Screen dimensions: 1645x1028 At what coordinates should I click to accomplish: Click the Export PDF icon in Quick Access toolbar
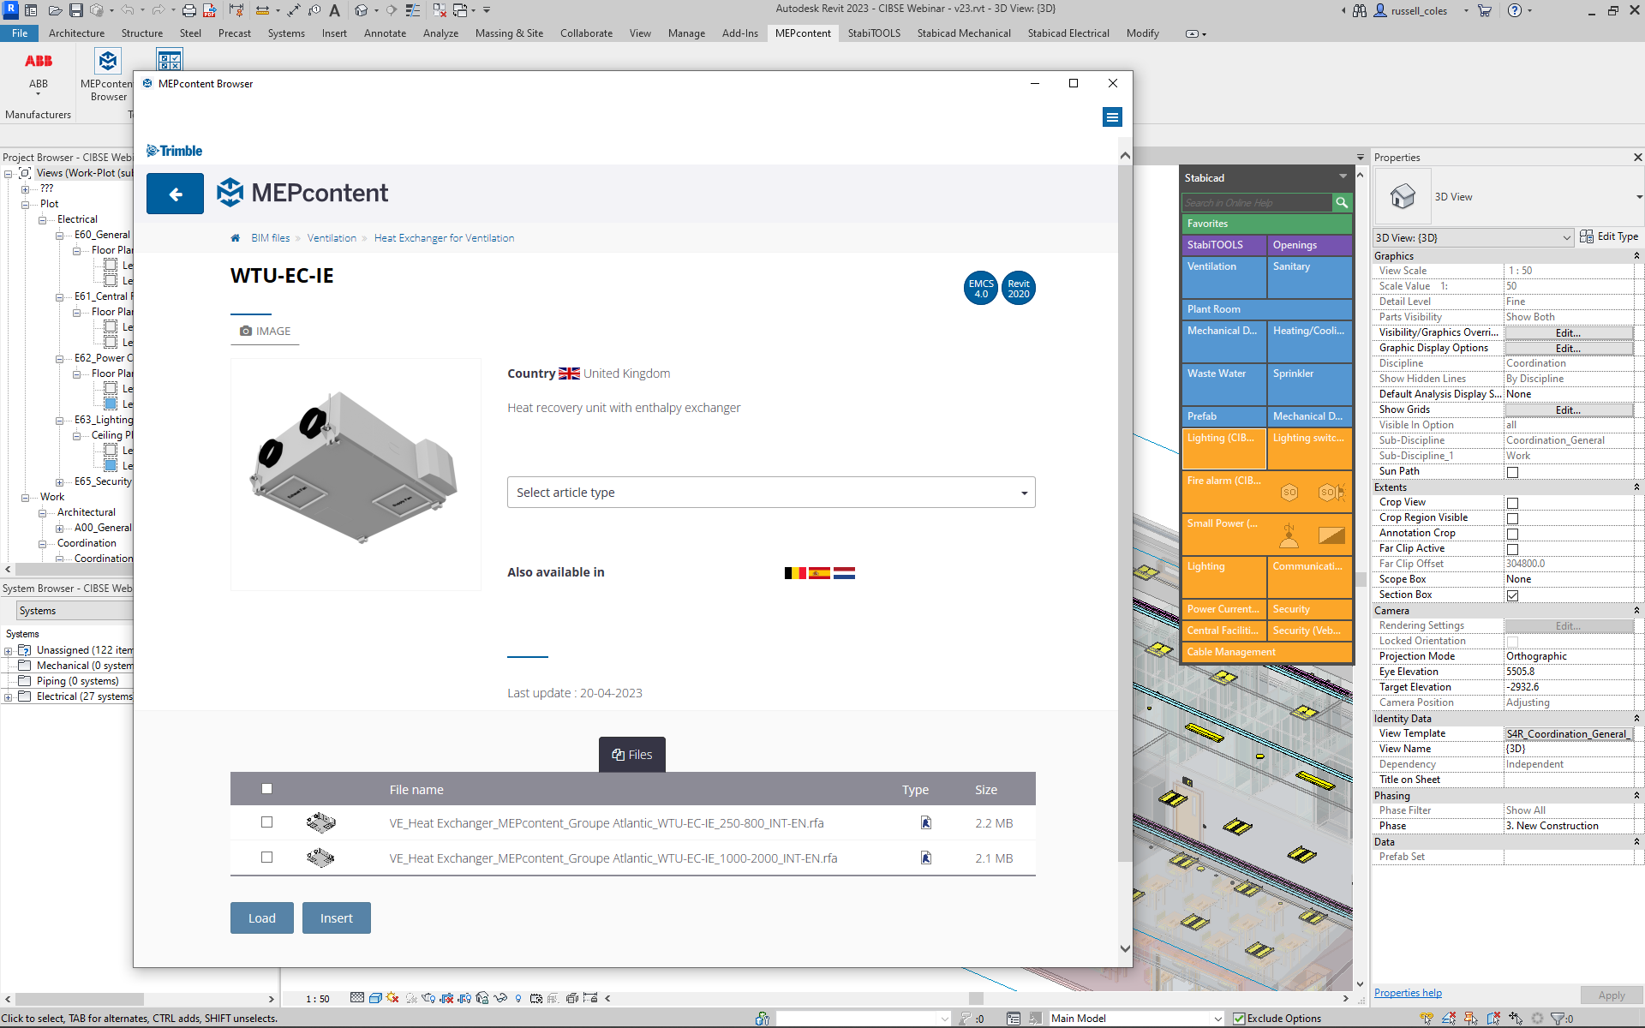[209, 10]
